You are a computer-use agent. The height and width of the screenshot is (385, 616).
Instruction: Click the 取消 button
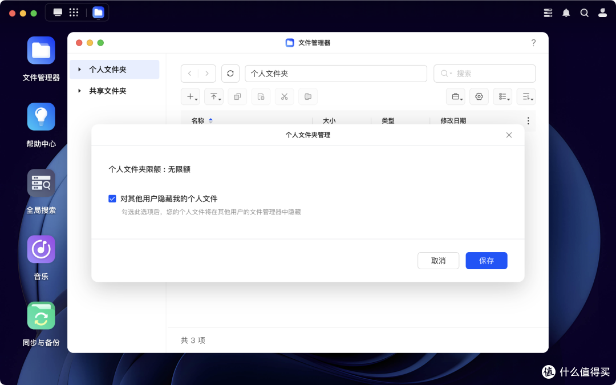(x=439, y=261)
